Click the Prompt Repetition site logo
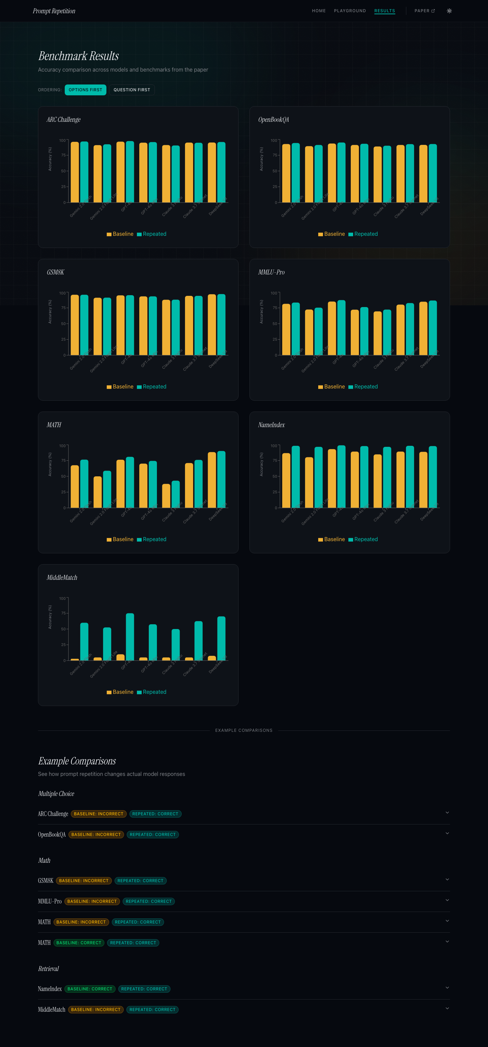 54,11
